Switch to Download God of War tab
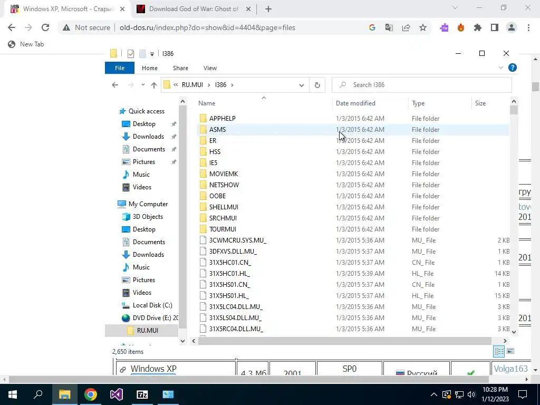The image size is (540, 405). coord(194,9)
